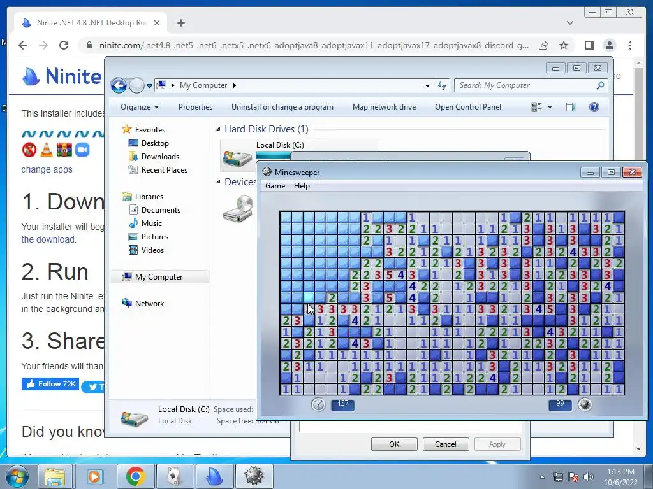Viewport: 653px width, 489px height.
Task: Click the Solitaire taskbar icon
Action: tap(175, 476)
